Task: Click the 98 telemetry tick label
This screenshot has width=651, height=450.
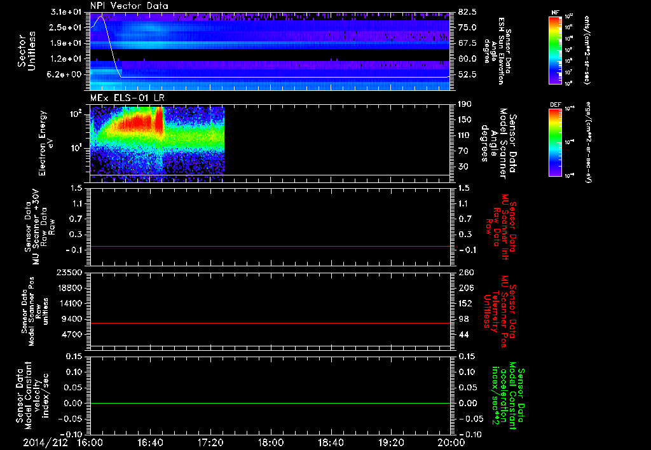Action: (x=463, y=319)
